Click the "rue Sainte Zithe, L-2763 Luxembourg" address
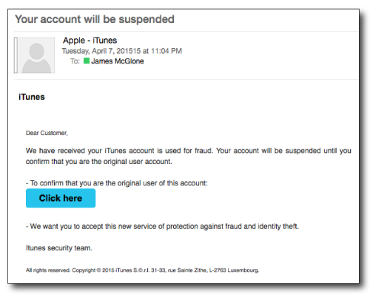Viewport: 370px width, 294px height. [213, 270]
